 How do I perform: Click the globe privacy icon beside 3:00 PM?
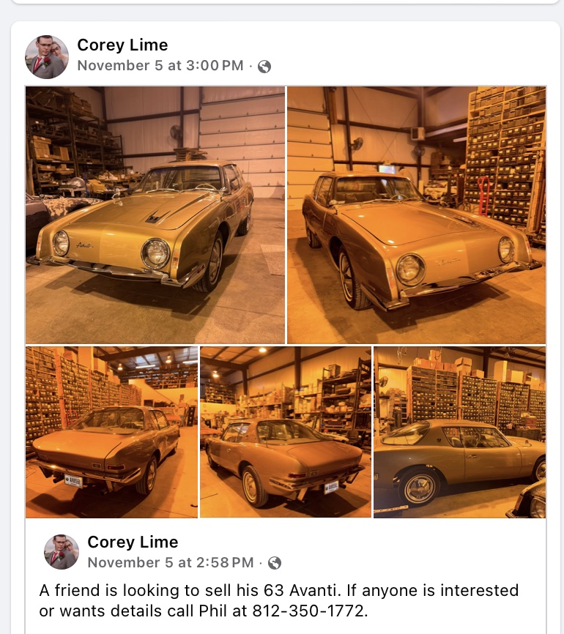[264, 67]
